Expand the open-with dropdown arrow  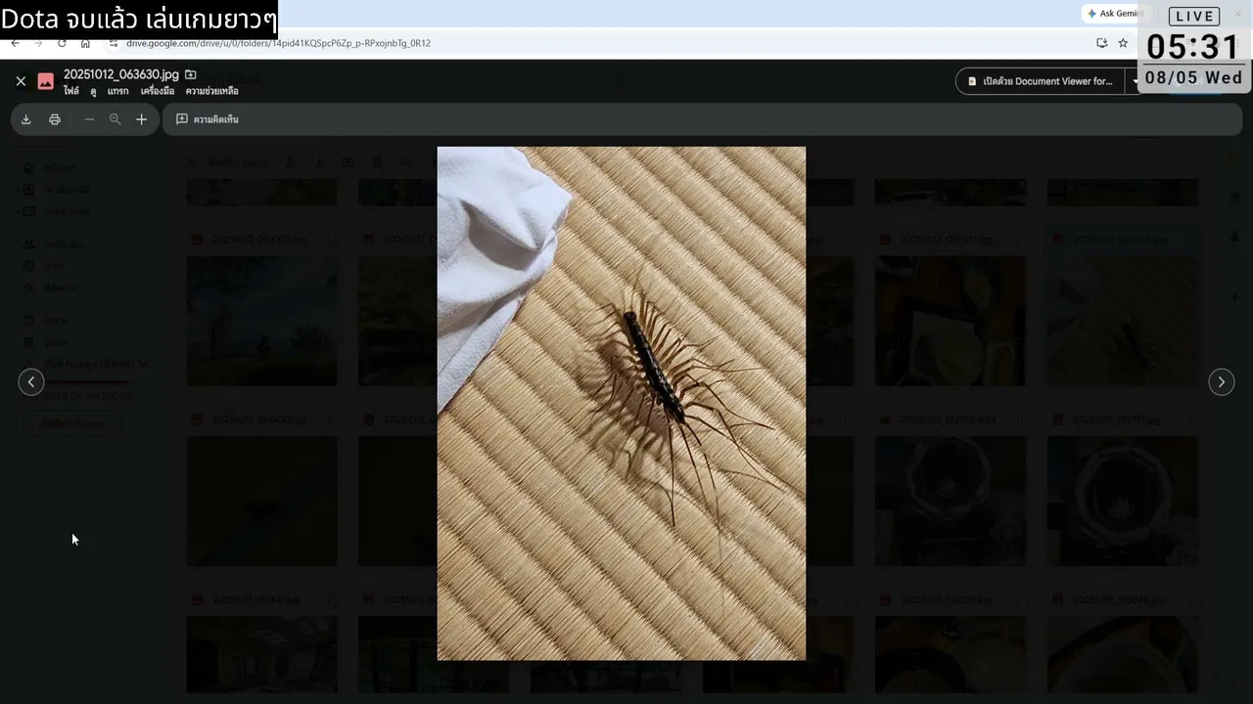point(1136,81)
